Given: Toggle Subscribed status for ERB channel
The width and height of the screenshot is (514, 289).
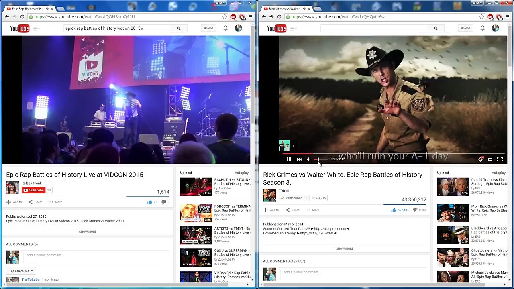Looking at the screenshot, I should coord(292,198).
